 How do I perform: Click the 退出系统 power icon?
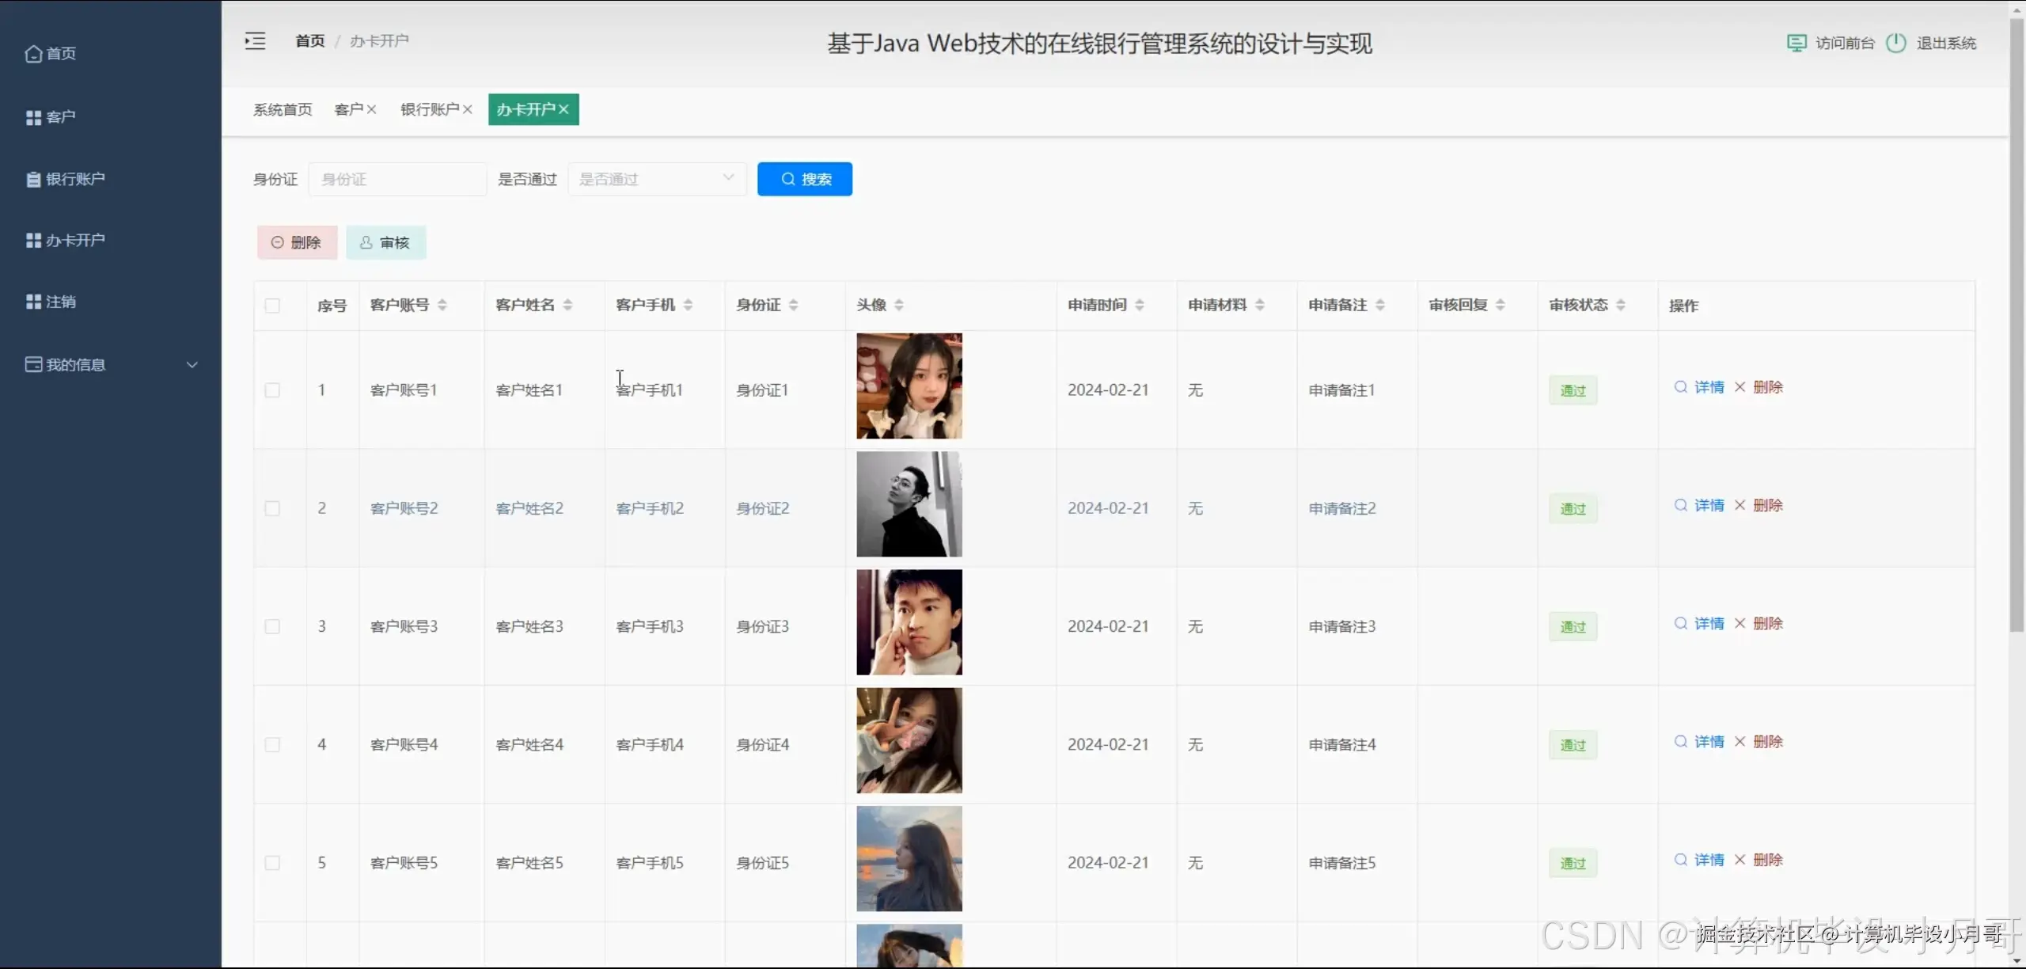[1896, 44]
